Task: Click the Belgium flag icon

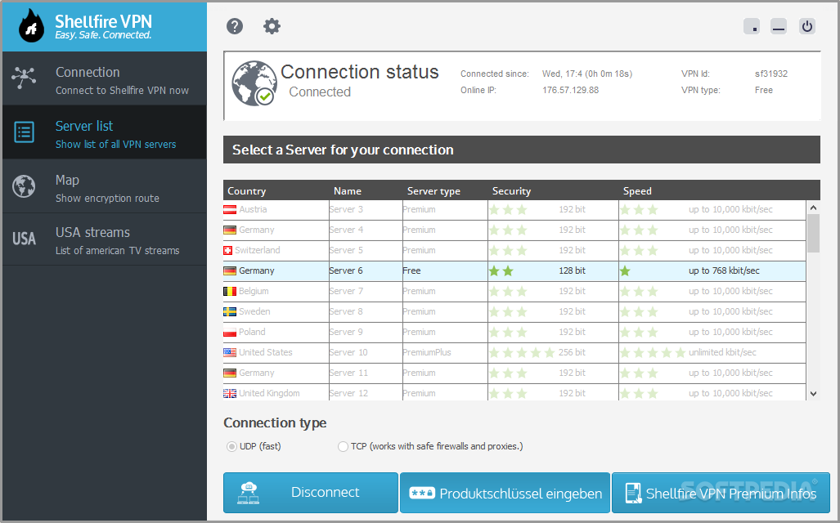Action: pyautogui.click(x=230, y=291)
